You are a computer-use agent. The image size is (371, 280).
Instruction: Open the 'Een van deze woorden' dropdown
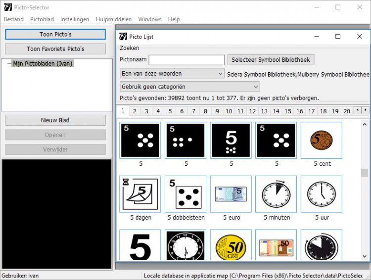[172, 74]
